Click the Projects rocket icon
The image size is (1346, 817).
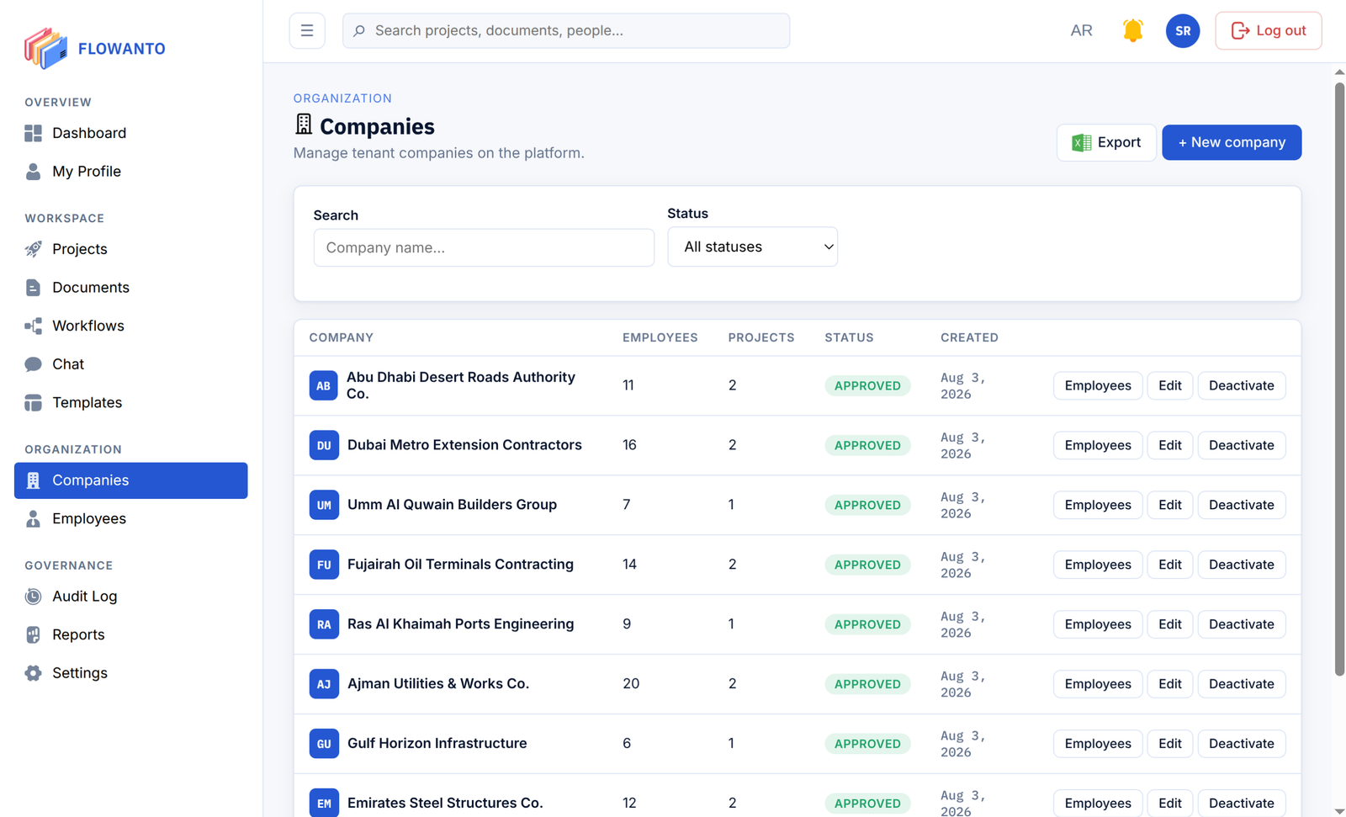point(33,249)
